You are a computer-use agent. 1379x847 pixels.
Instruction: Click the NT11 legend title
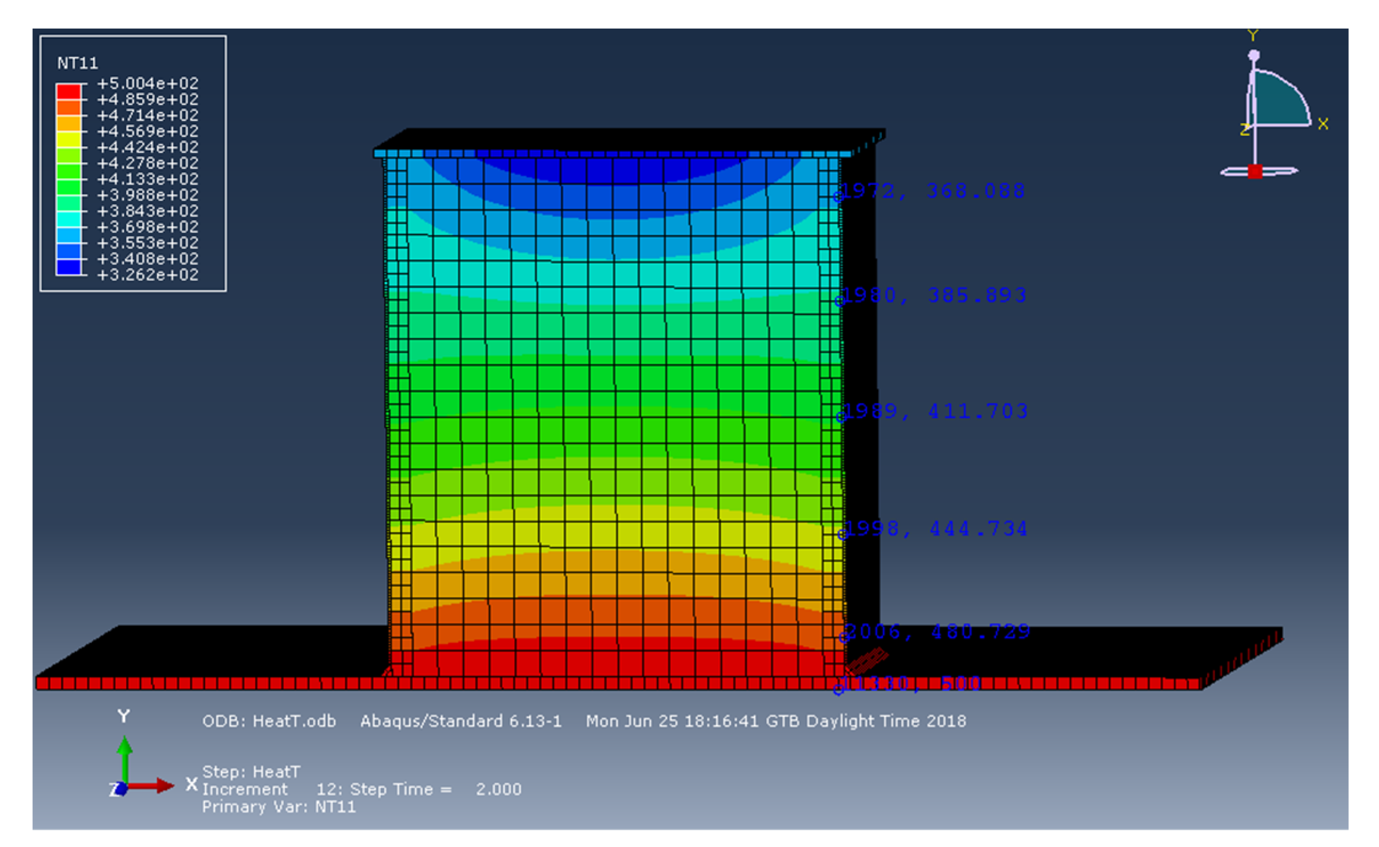point(78,63)
